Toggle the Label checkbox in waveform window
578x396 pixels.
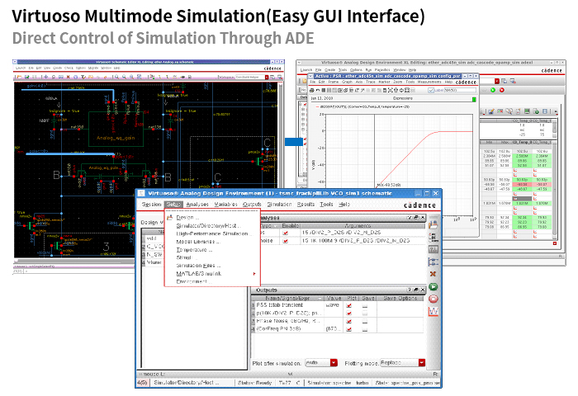(x=431, y=90)
